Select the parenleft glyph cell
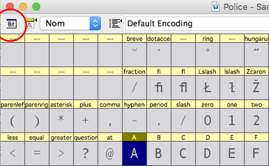 click(12, 121)
